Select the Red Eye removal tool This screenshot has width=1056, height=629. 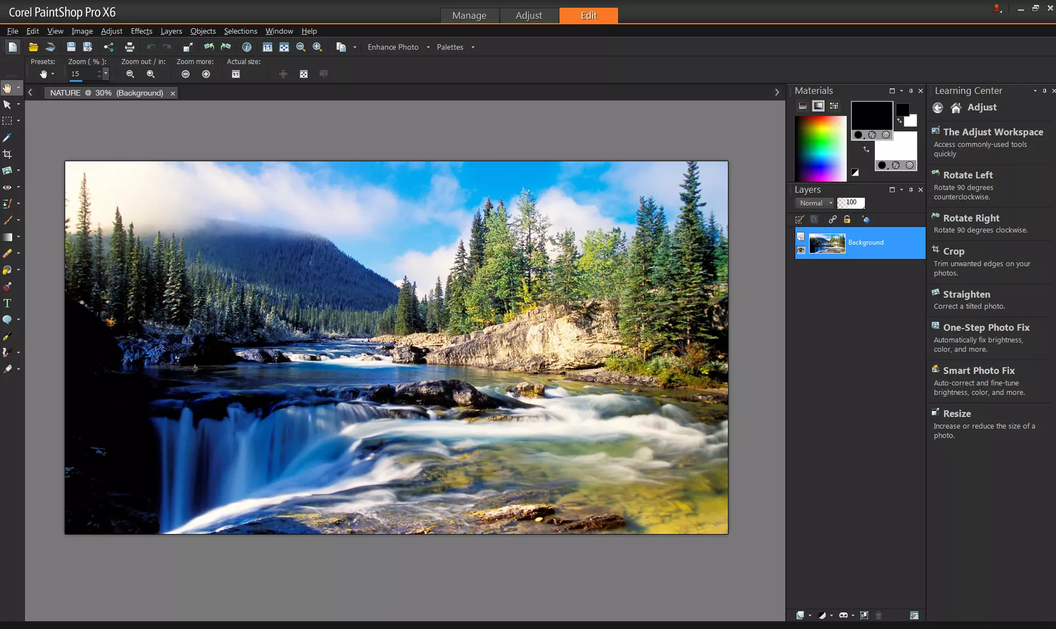pos(7,186)
